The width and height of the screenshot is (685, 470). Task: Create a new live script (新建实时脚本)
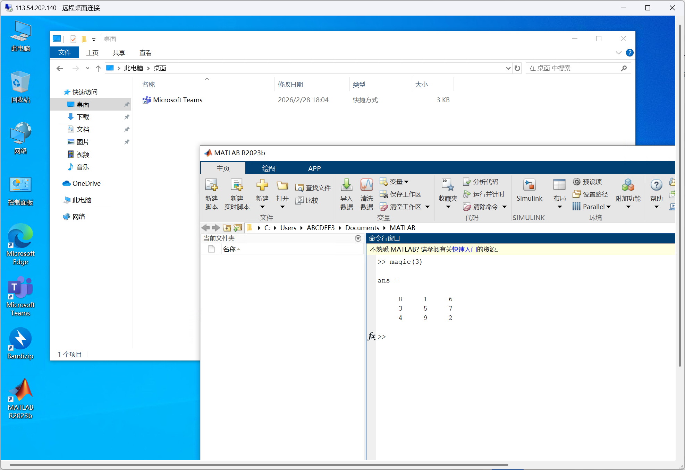237,194
